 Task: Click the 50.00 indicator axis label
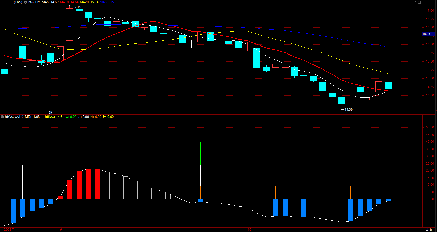[x=430, y=127]
